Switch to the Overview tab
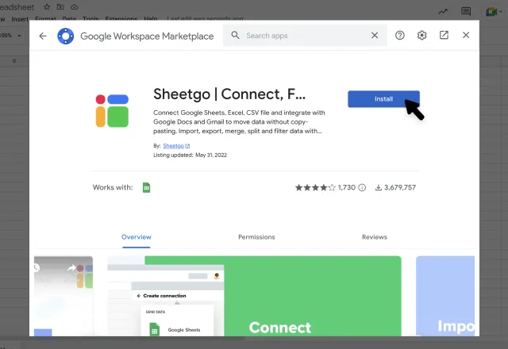508x349 pixels. click(x=136, y=237)
